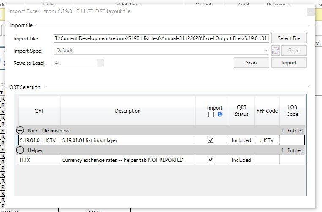
Task: Click the QRT Status column header
Action: tap(242, 110)
